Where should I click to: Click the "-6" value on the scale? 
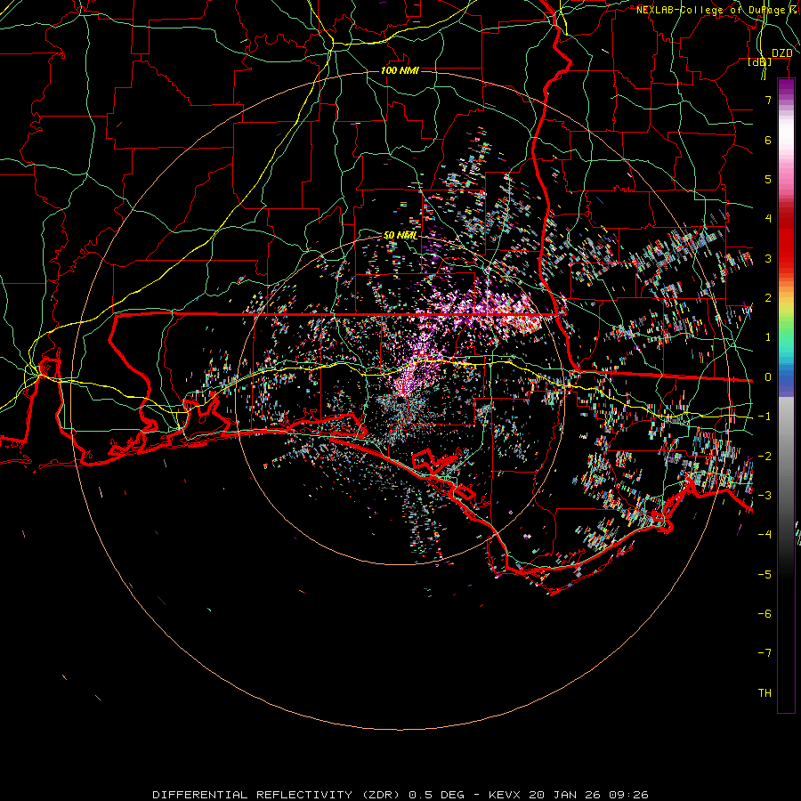coord(765,614)
